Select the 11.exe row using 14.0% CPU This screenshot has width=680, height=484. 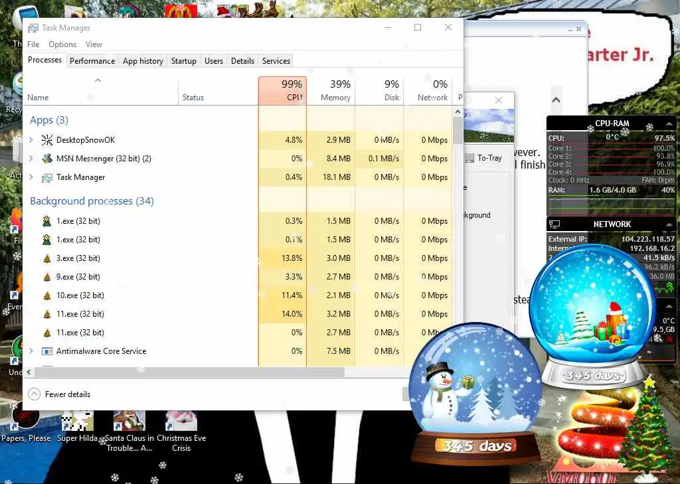click(238, 314)
